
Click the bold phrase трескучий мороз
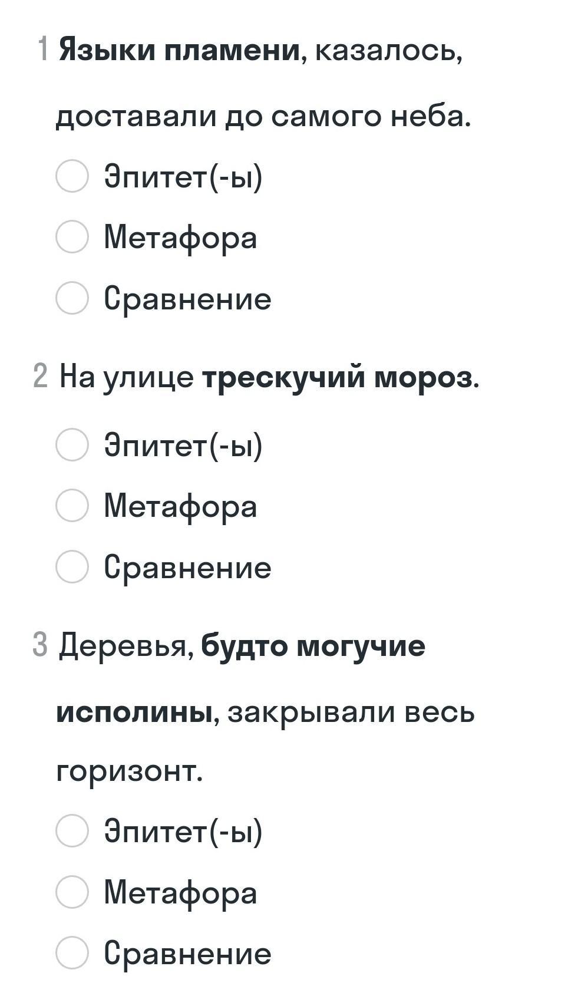337,378
